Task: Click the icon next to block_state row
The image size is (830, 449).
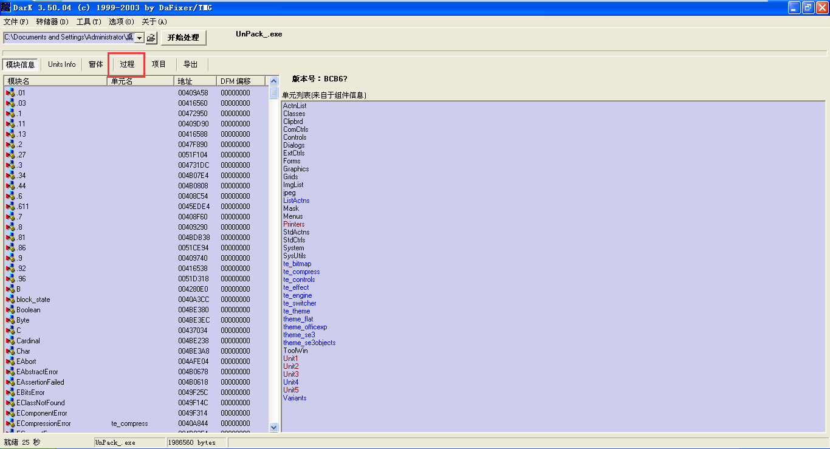Action: 10,300
